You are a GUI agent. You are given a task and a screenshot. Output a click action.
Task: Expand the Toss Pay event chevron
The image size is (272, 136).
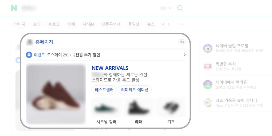(185, 55)
